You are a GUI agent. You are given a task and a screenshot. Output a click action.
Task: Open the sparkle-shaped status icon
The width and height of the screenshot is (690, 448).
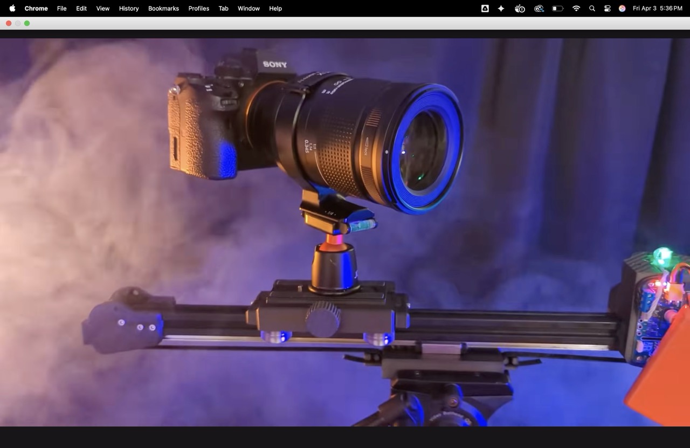(501, 8)
